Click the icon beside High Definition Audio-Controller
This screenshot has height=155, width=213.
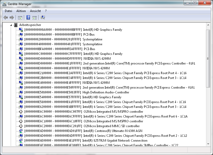tap(21, 92)
